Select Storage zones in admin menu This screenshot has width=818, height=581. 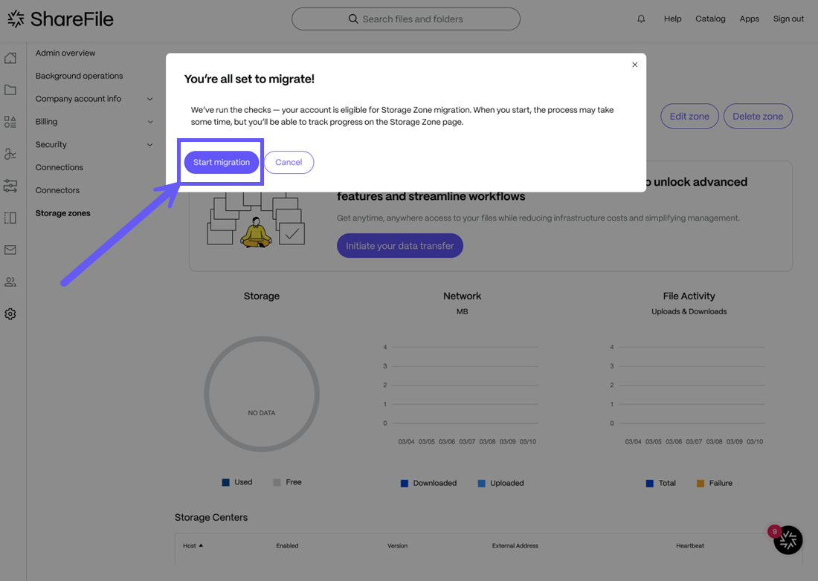coord(62,213)
